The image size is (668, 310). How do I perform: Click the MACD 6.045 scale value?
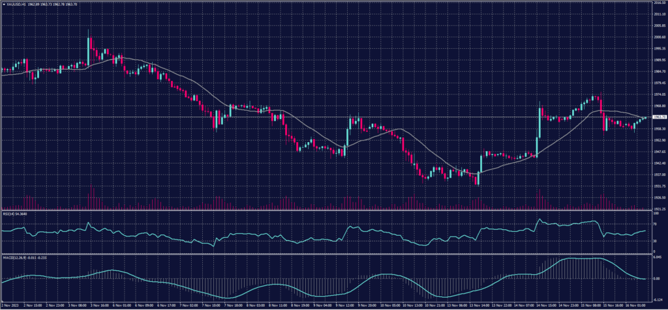656,257
